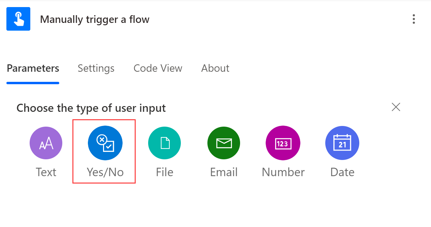Click the 'Date' text label
Viewport: 431px width, 227px height.
[x=342, y=172]
